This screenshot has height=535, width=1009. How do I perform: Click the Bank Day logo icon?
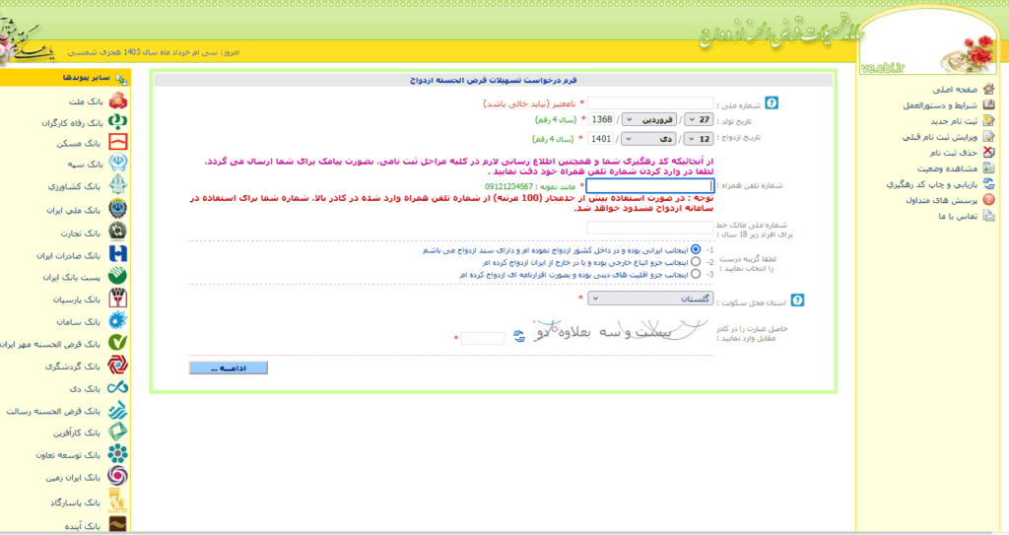118,387
